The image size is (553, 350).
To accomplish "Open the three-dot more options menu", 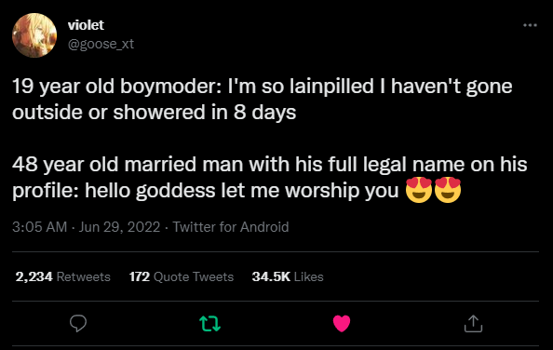I will [530, 25].
